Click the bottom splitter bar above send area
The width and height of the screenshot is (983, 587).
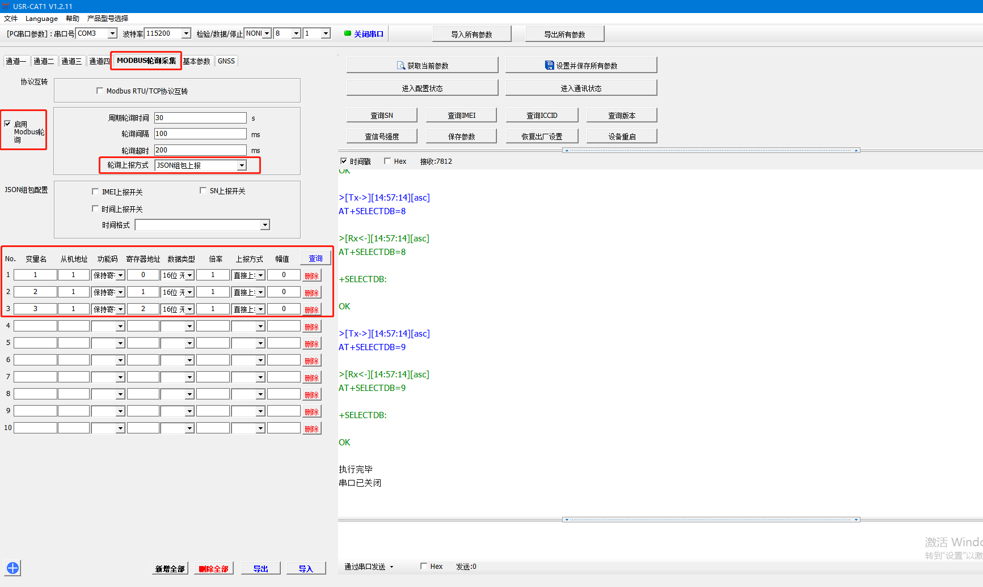coord(711,520)
